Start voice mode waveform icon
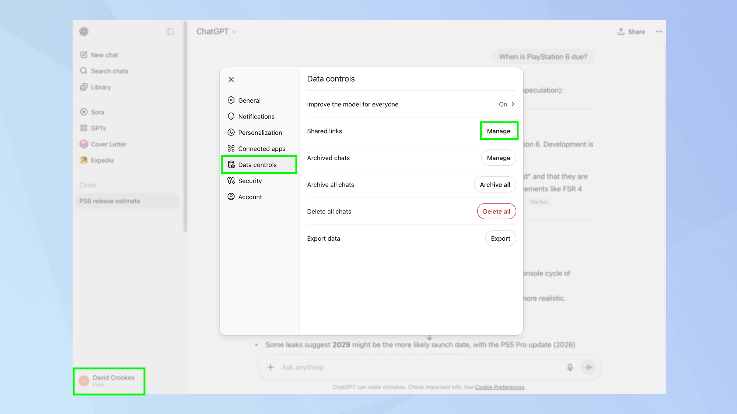Screen dimensions: 737x414 (588, 367)
